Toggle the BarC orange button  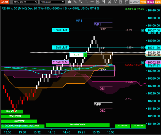[x=158, y=2]
